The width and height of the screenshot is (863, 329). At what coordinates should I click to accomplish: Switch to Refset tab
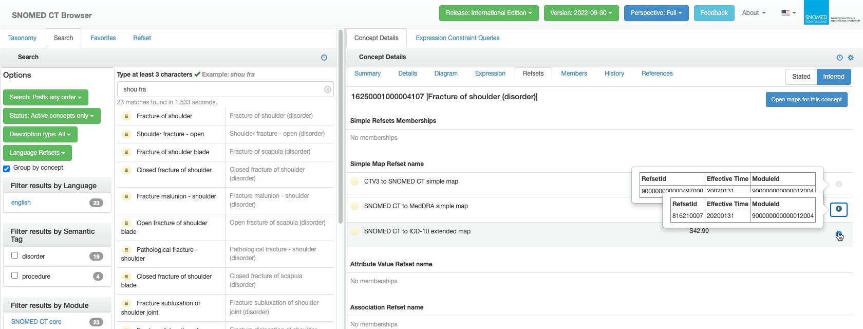coord(142,38)
